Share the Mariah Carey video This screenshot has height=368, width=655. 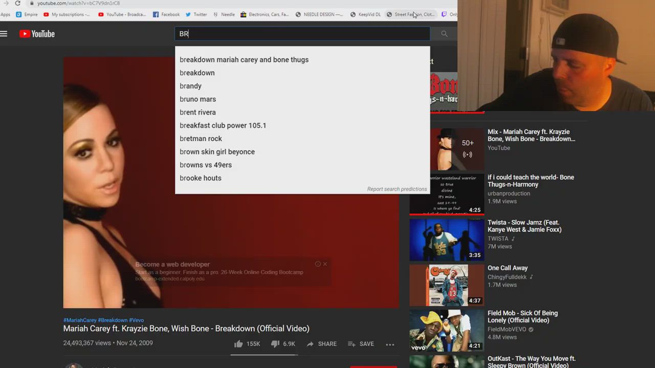coord(321,344)
